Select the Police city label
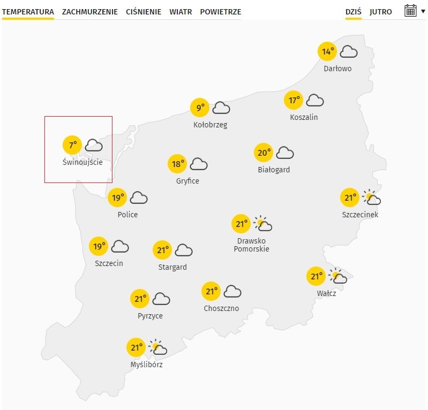The image size is (428, 410). click(127, 215)
